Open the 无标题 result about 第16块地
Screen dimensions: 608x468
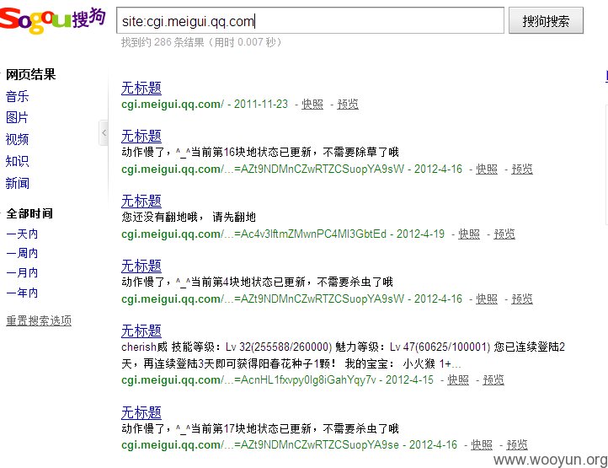click(141, 137)
